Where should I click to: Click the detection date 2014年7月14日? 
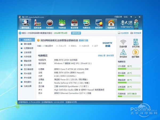point(61,33)
